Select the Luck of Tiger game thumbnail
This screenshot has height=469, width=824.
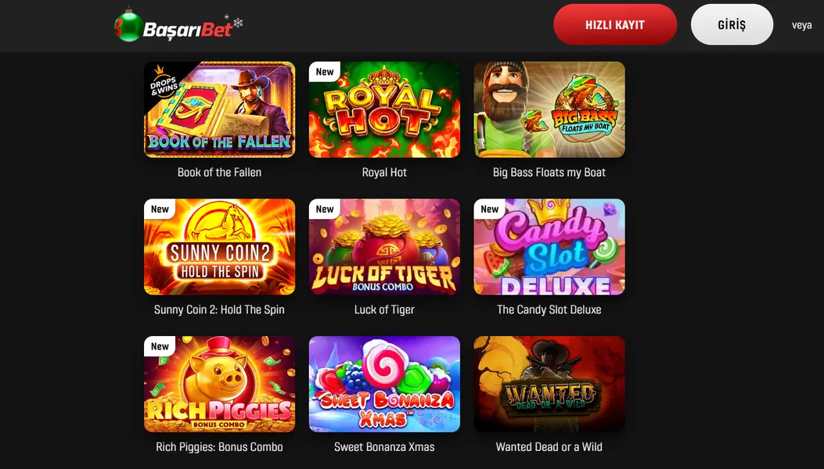[384, 247]
